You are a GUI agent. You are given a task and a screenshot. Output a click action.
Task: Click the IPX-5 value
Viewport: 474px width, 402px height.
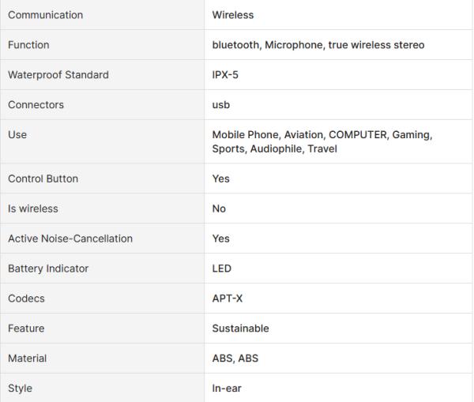[x=225, y=75]
